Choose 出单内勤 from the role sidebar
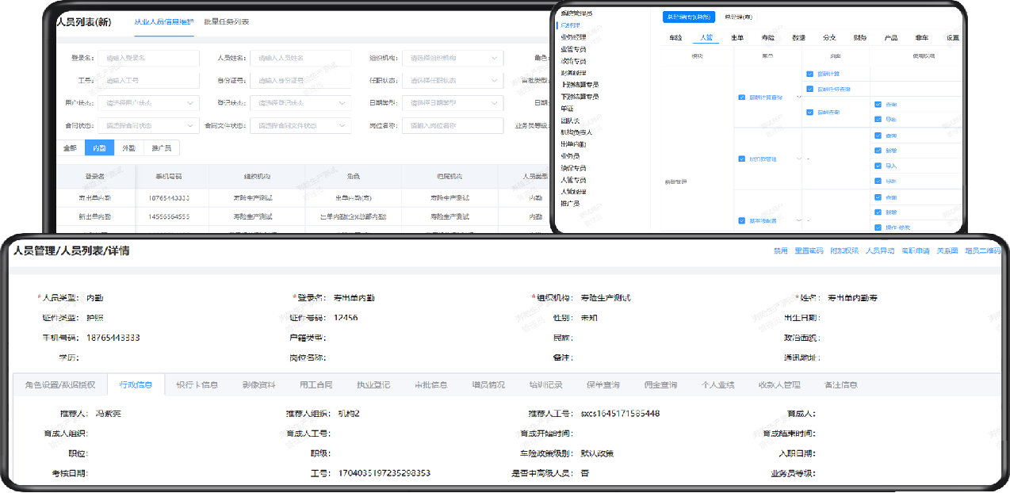The width and height of the screenshot is (1010, 493). 573,144
